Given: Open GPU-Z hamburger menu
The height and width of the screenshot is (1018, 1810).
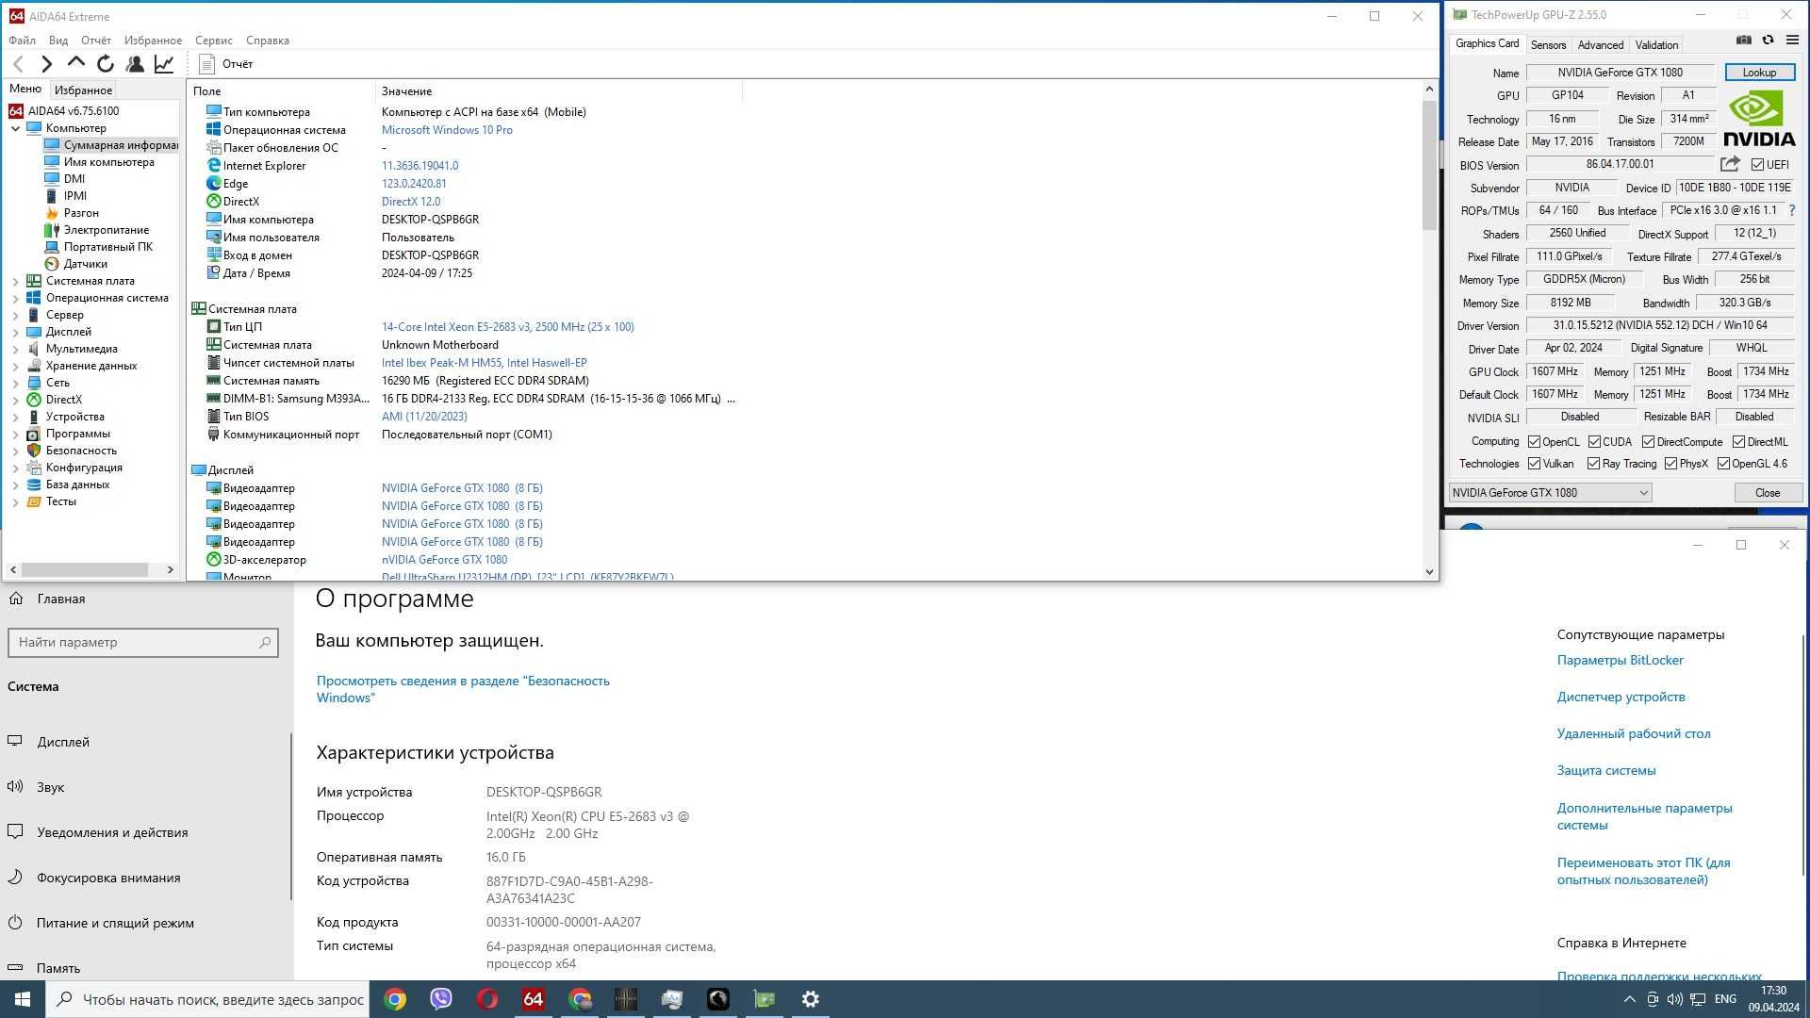Looking at the screenshot, I should pos(1792,41).
